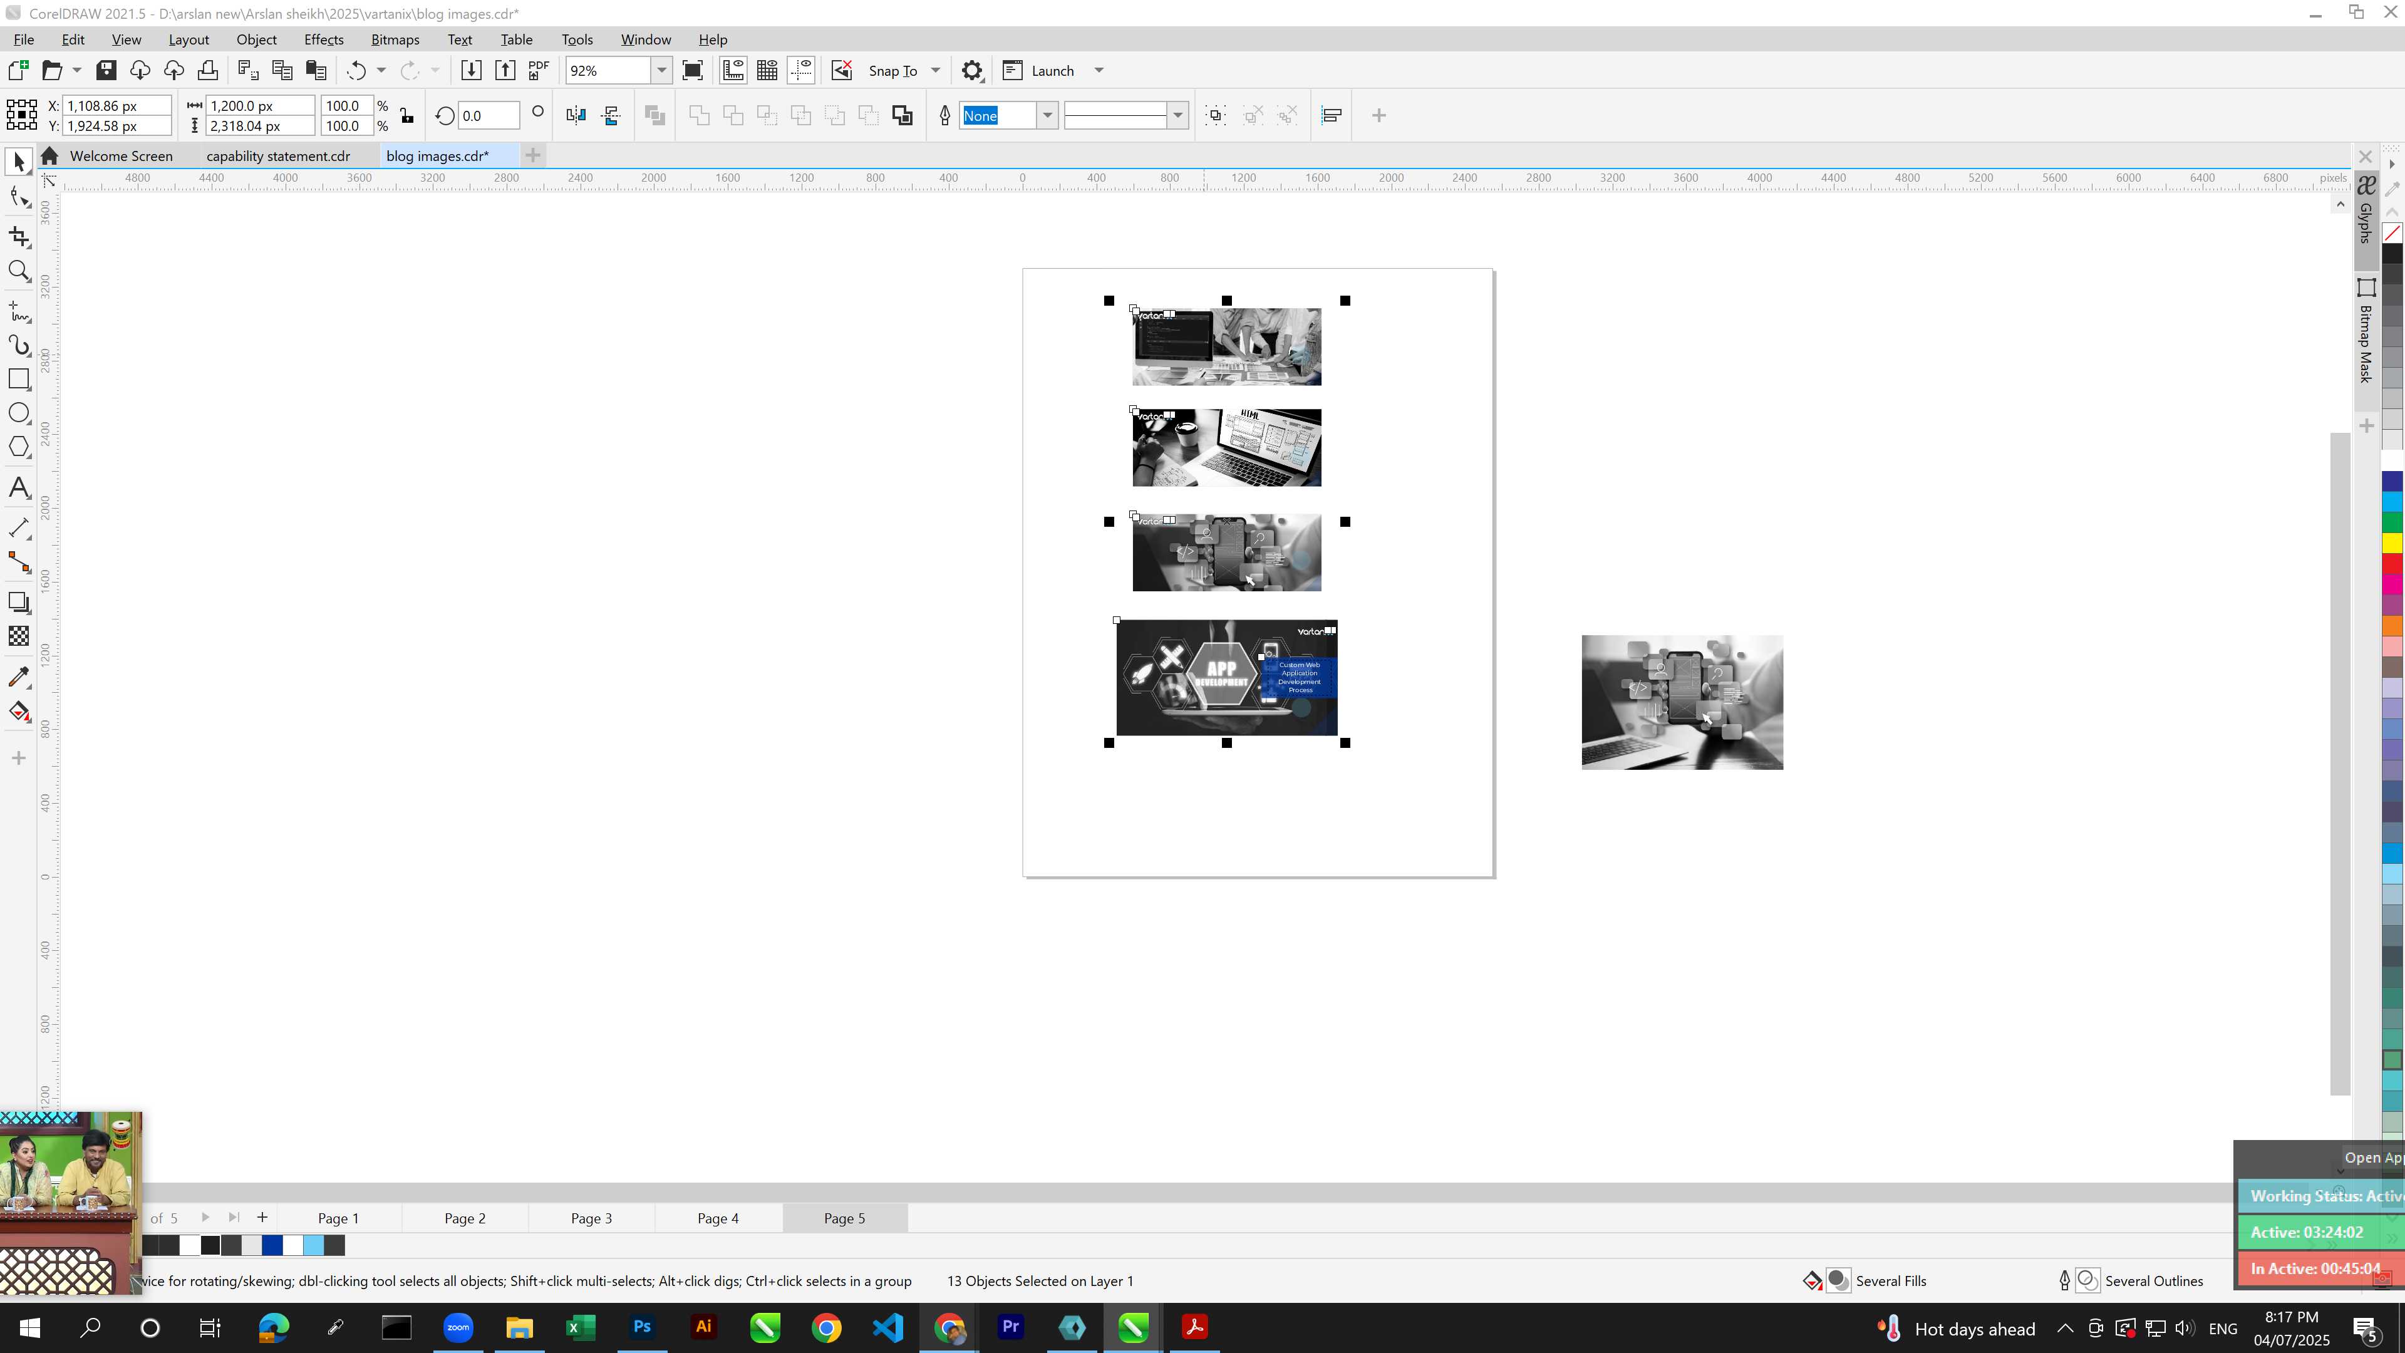Click the New document icon

[18, 71]
